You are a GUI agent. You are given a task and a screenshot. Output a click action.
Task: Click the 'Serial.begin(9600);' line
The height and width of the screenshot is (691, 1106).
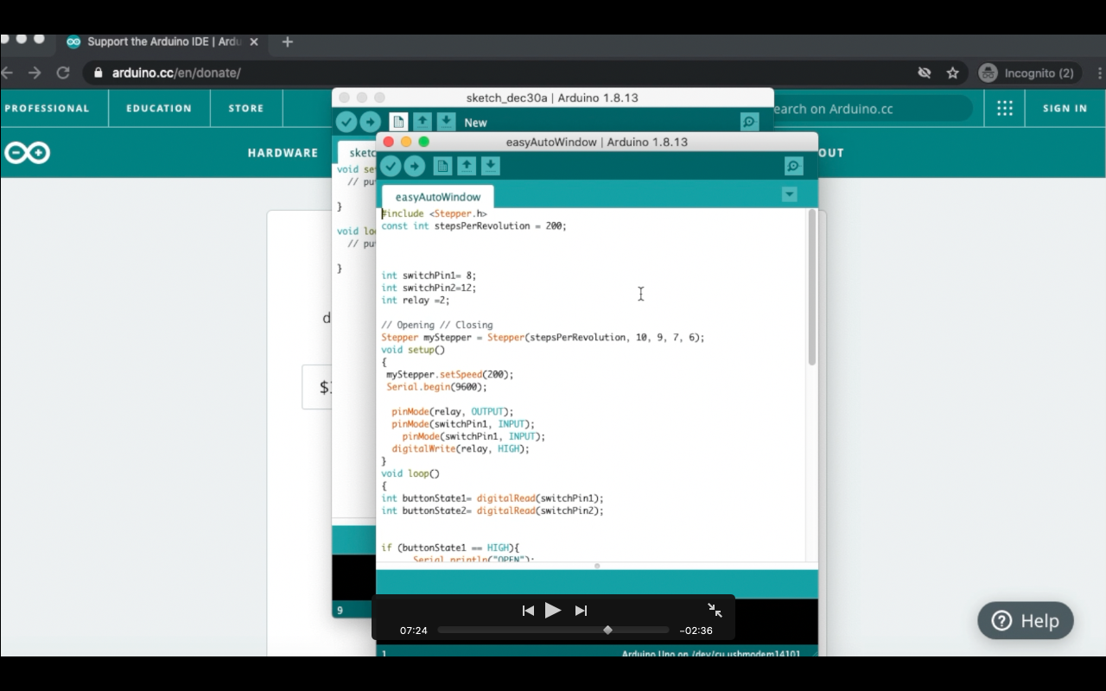(436, 387)
